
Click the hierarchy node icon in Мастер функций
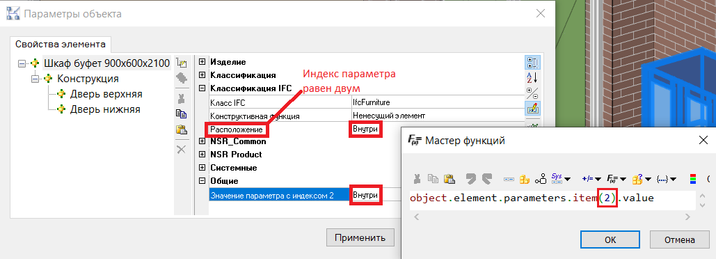pyautogui.click(x=541, y=179)
